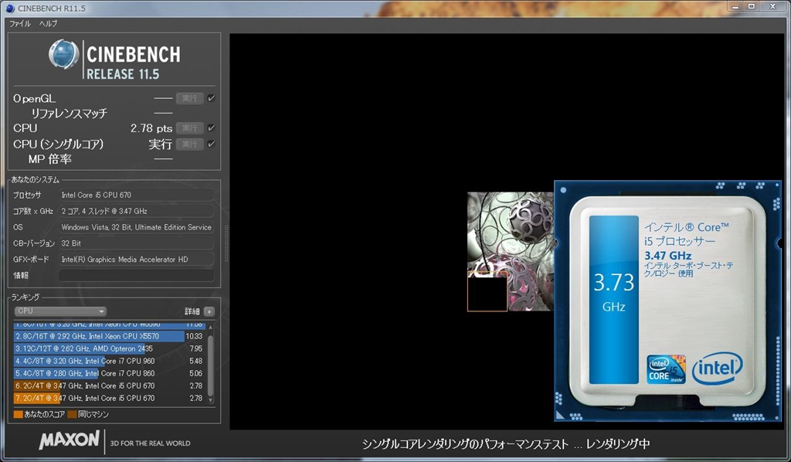Click the rendered scene thumbnail in viewport
Image resolution: width=791 pixels, height=462 pixels.
(510, 251)
